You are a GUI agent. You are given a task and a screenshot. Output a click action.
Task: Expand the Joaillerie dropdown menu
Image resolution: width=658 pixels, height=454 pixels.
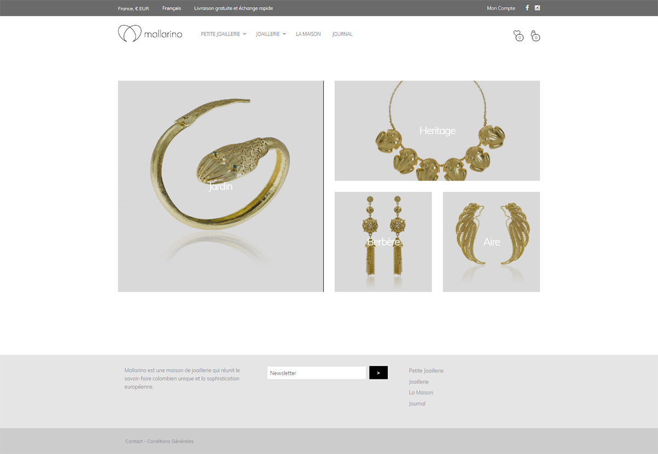271,34
